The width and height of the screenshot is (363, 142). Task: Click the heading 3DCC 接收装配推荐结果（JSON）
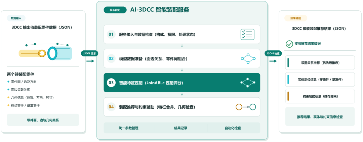(319, 29)
